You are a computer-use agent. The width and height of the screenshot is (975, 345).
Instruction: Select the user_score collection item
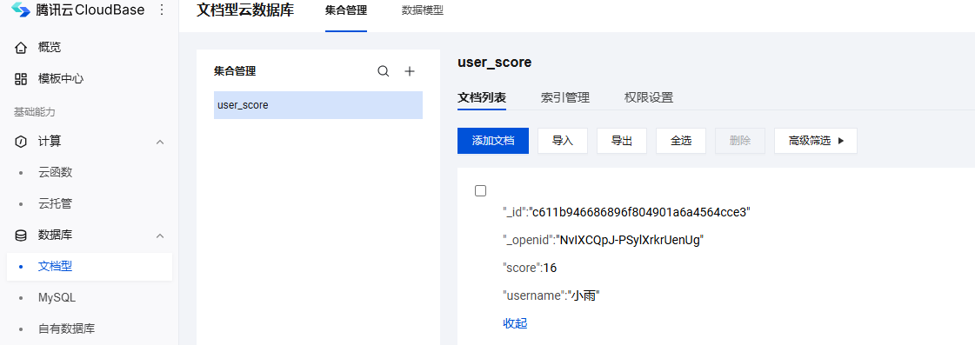pyautogui.click(x=318, y=105)
